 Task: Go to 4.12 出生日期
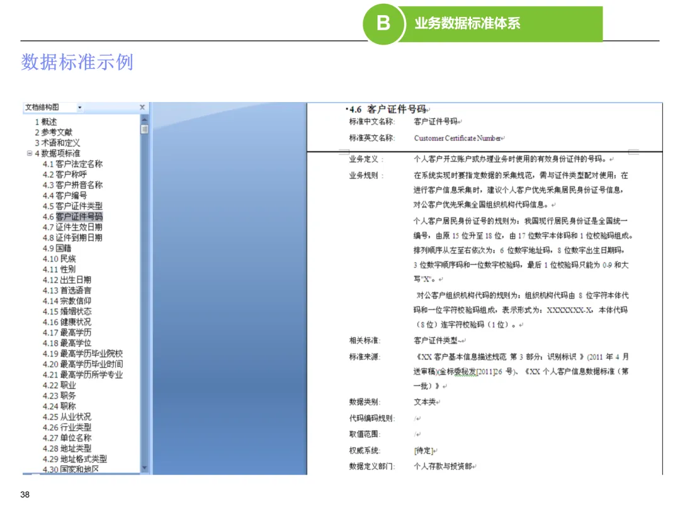67,280
